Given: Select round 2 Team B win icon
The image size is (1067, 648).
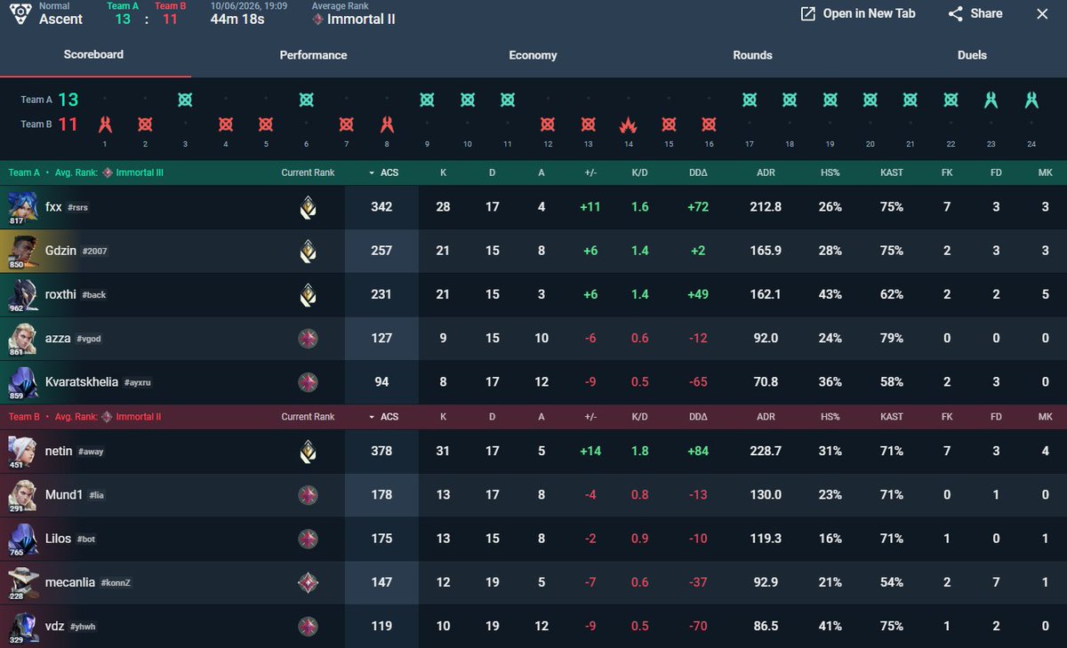Looking at the screenshot, I should click(x=145, y=124).
